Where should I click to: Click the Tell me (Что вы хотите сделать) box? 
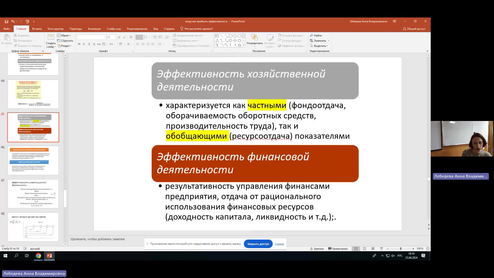click(x=197, y=29)
